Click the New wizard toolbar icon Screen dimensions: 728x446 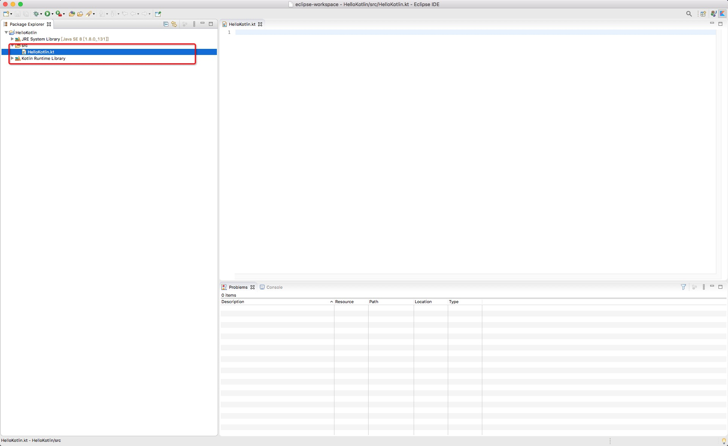coord(6,14)
